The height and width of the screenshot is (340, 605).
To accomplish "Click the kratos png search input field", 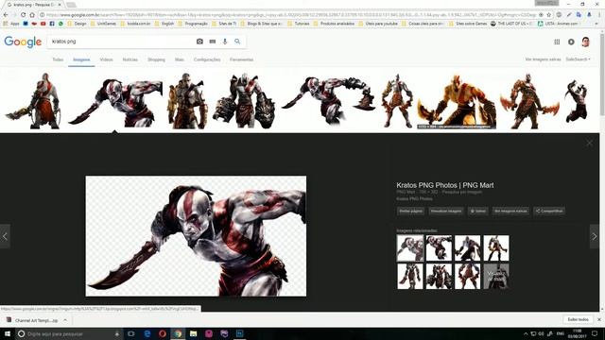I will 122,42.
